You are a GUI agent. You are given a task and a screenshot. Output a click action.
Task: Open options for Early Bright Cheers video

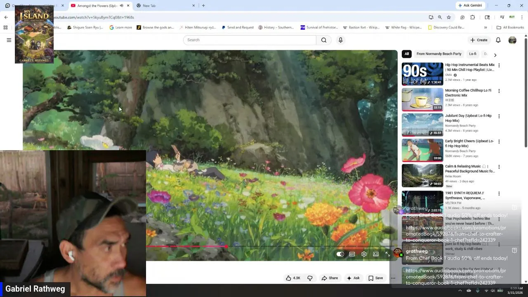click(x=499, y=141)
